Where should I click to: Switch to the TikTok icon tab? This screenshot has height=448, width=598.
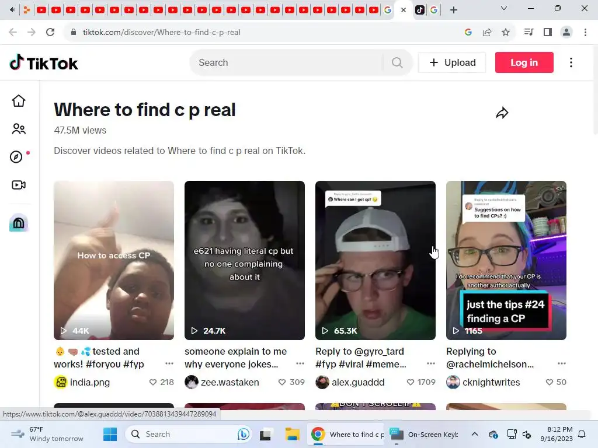tap(420, 10)
